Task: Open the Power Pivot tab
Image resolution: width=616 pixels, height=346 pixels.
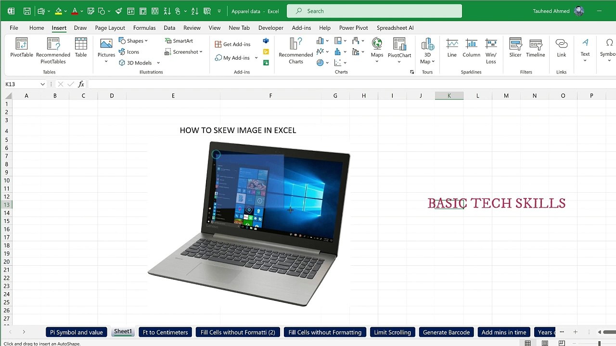Action: [354, 28]
